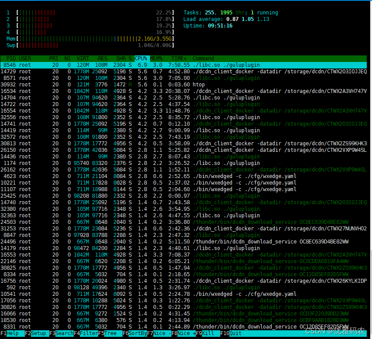The width and height of the screenshot is (372, 339).
Task: Open htop help via F1Help
Action: (x=10, y=333)
